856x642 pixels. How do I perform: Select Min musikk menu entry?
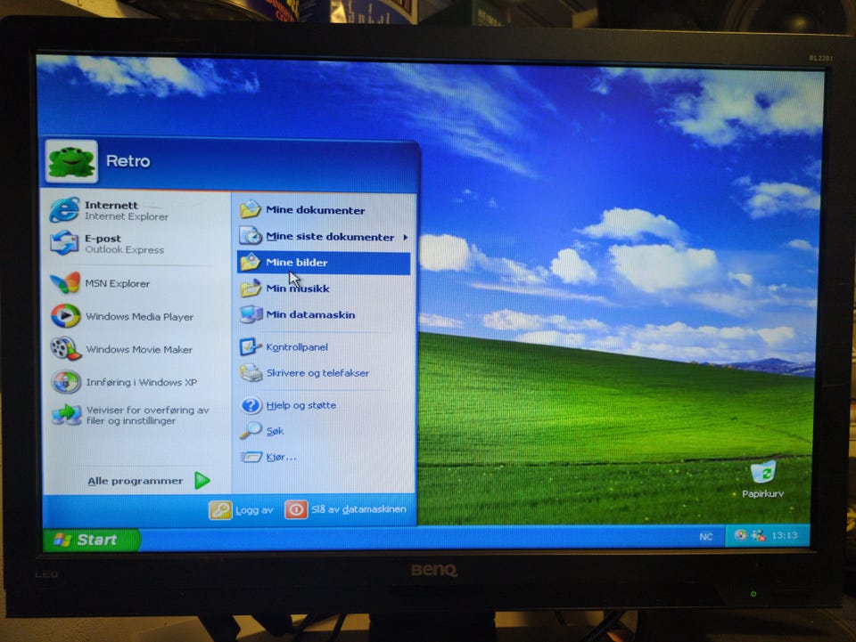tap(325, 288)
